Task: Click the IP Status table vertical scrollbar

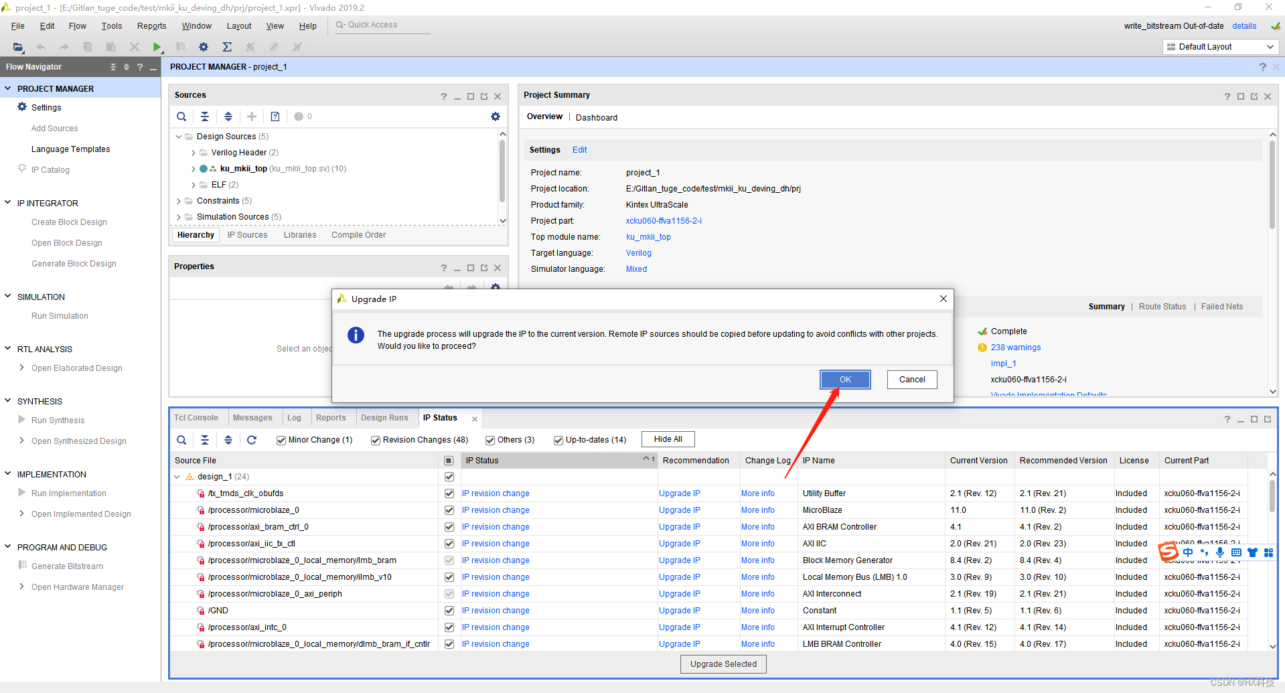Action: coord(1272,496)
